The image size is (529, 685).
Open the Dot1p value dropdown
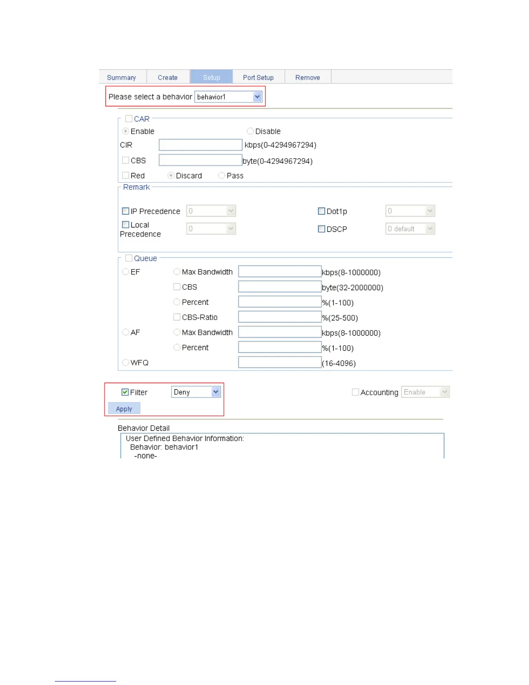[410, 211]
